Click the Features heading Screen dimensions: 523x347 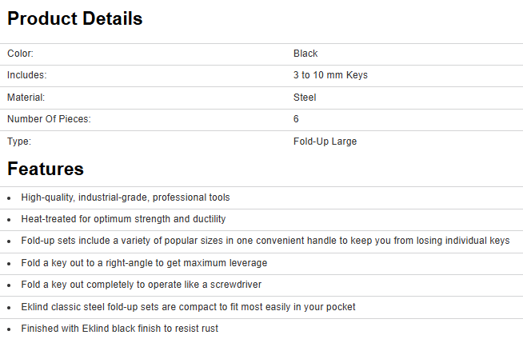[46, 169]
